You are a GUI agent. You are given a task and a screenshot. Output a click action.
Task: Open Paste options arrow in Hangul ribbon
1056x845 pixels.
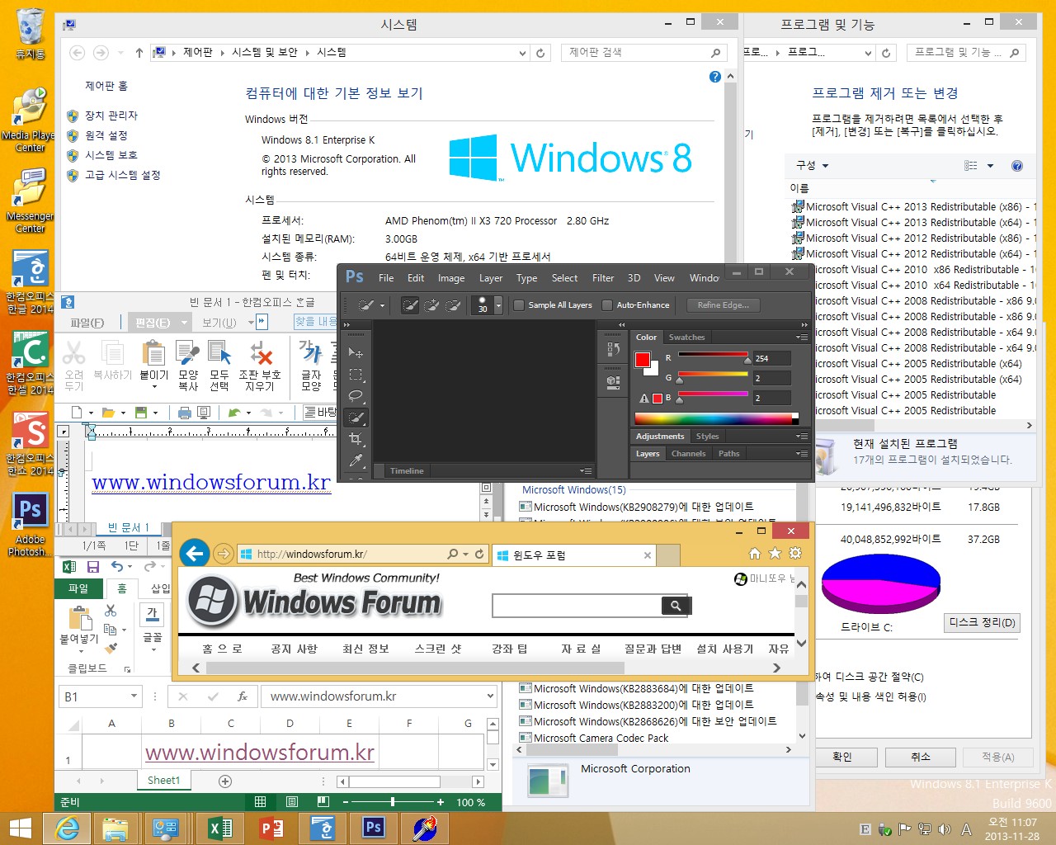tap(153, 387)
